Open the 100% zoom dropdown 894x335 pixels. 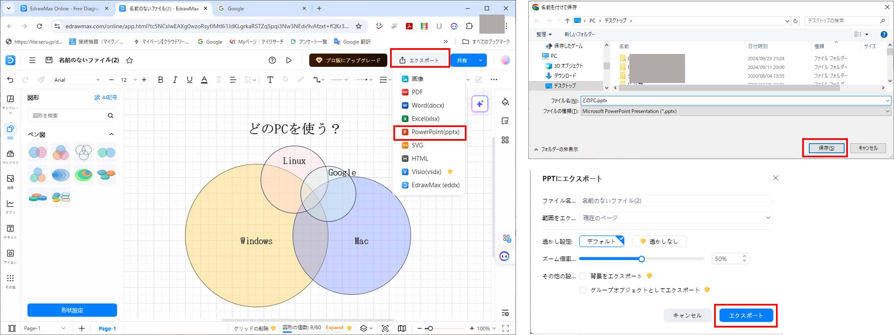pyautogui.click(x=486, y=328)
